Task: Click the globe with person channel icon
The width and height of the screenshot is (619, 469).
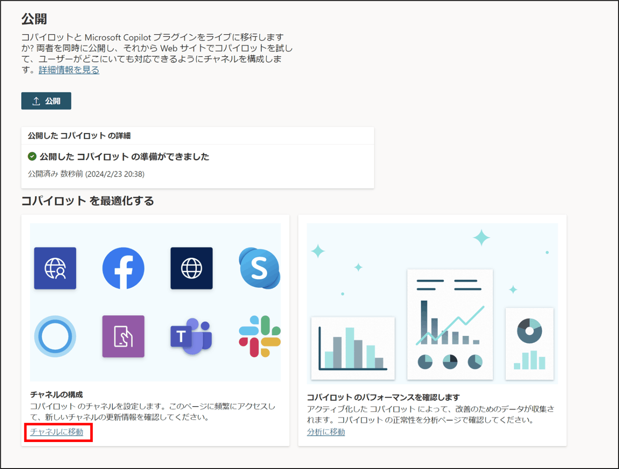Action: pos(55,268)
